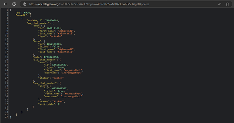This screenshot has width=234, height=123.
Task: Open site info via lock icon
Action: 25,4
